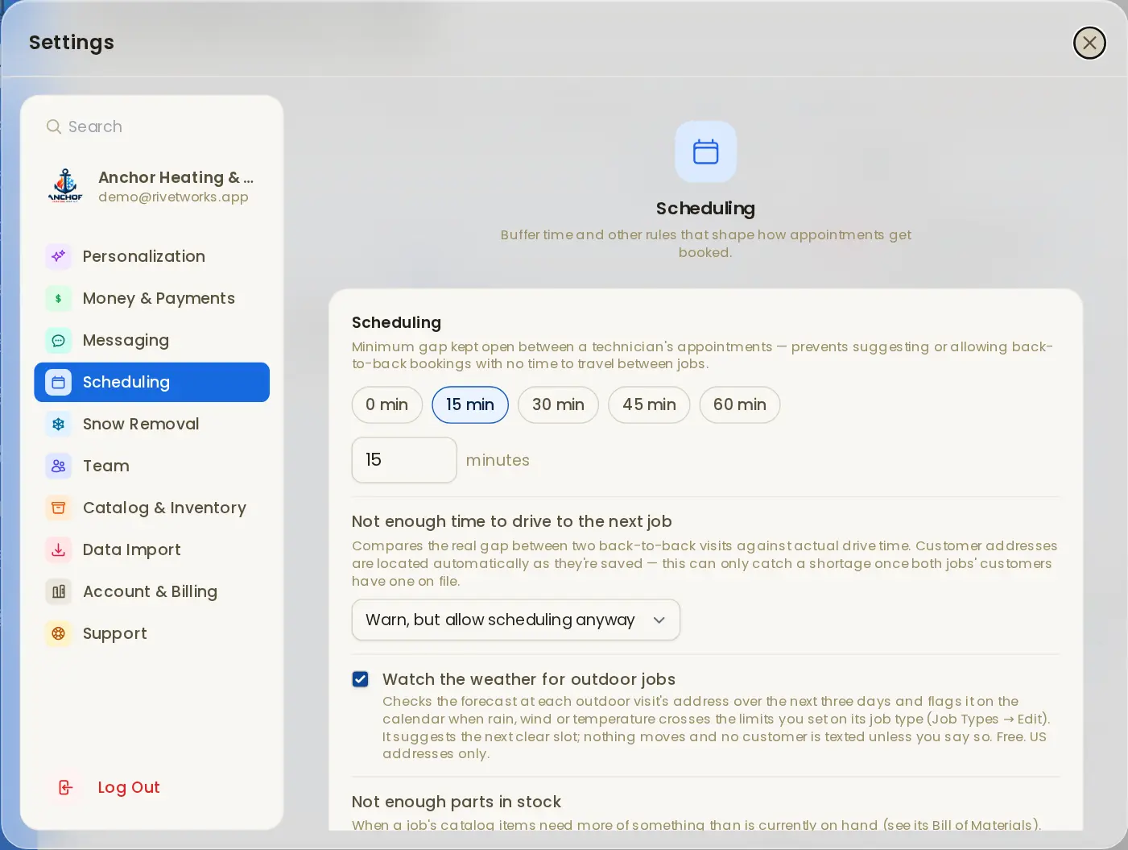
Task: Click the Log Out door icon
Action: tap(66, 787)
